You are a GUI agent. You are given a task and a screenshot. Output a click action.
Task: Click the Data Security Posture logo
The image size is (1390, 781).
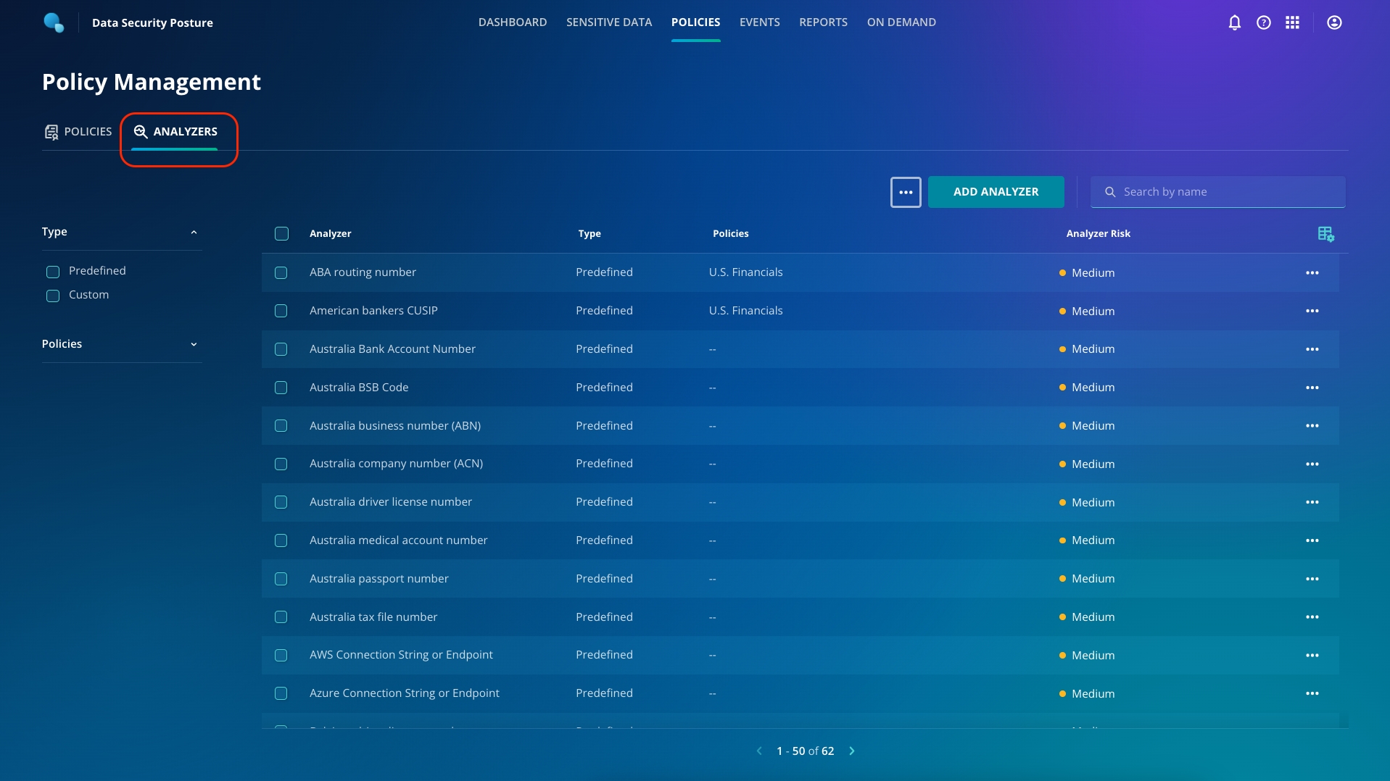tap(54, 22)
